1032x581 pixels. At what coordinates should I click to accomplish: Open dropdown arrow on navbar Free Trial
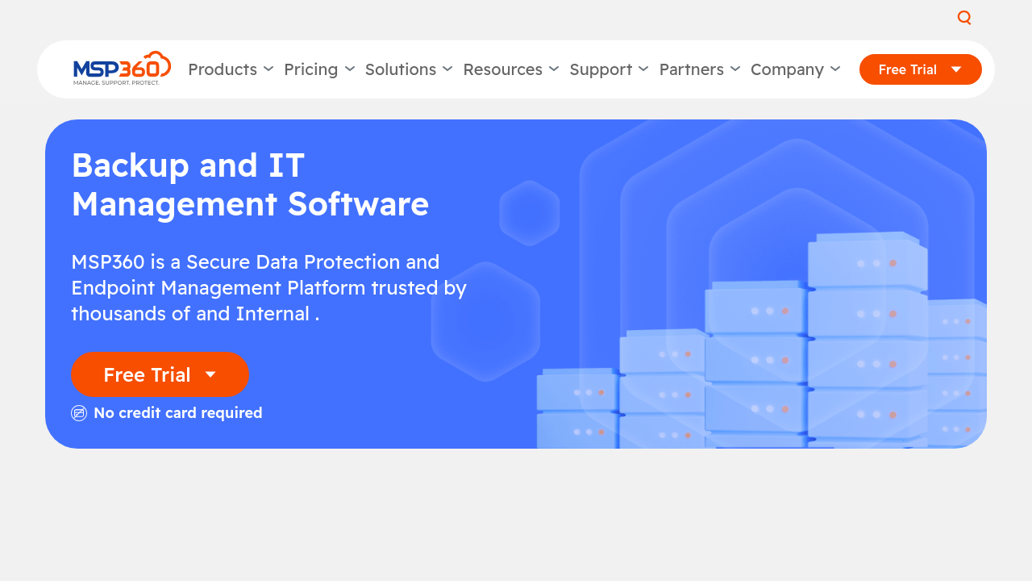[x=956, y=69]
